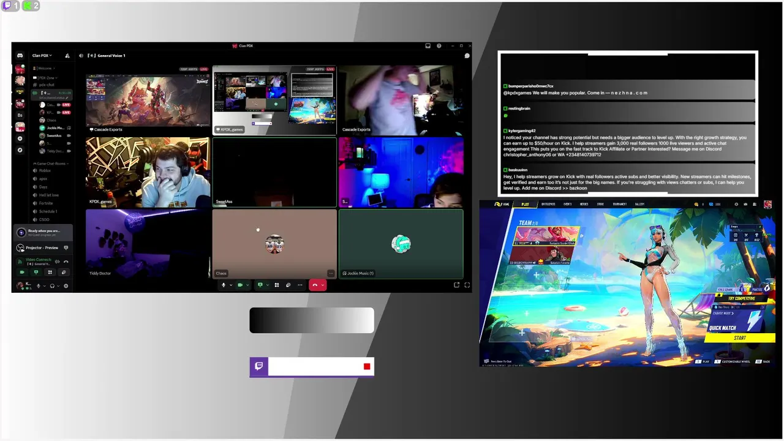Viewport: 784px width, 441px height.
Task: Select the Jockie Music (1) tile
Action: click(x=401, y=244)
